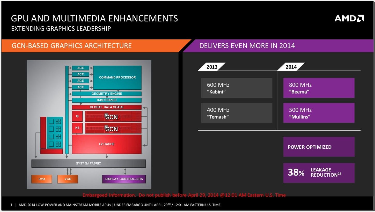This screenshot has width=375, height=212.
Task: Click the orange UVD block
Action: tap(42, 179)
